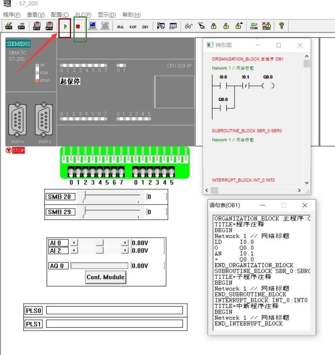Click the paste DB1 data block icon
Image resolution: width=335 pixels, height=355 pixels.
point(49,26)
